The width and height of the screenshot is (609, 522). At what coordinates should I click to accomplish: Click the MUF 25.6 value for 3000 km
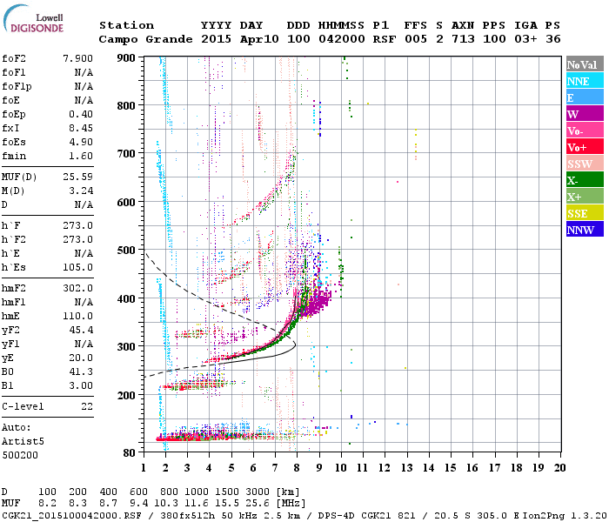(258, 503)
